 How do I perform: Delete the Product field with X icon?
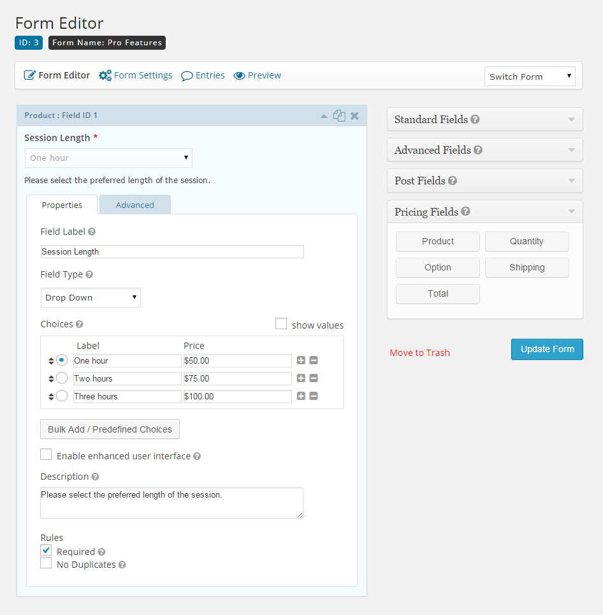point(354,115)
